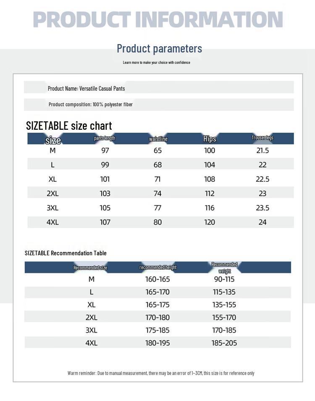This screenshot has height=401, width=315.
Task: Click the 'Recommended size' column header
Action: click(x=90, y=267)
